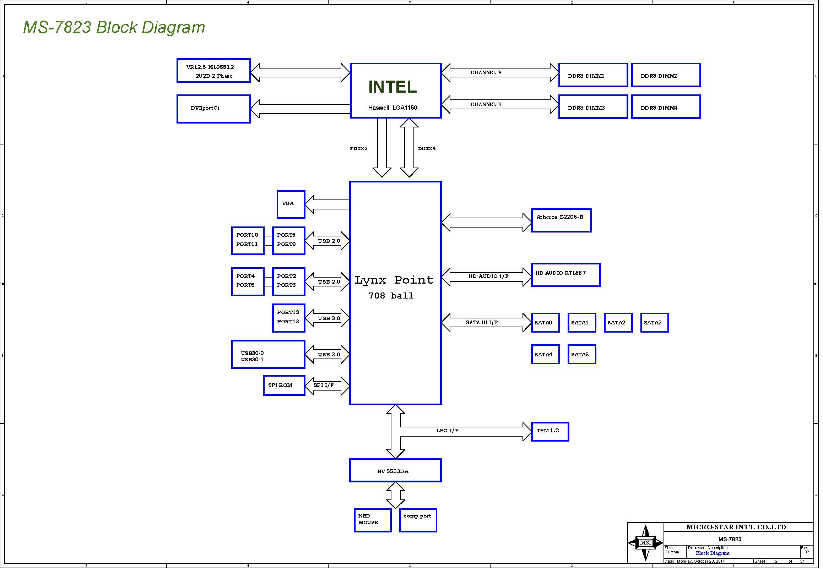The image size is (823, 569).
Task: Select the NV 5533DA block
Action: coord(395,470)
